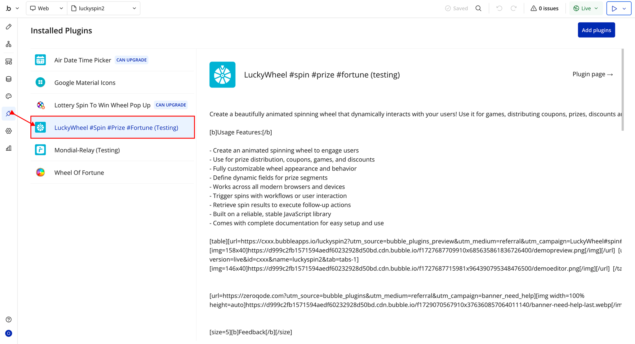The image size is (635, 344).
Task: Open the Data tab database icon
Action: (9, 79)
